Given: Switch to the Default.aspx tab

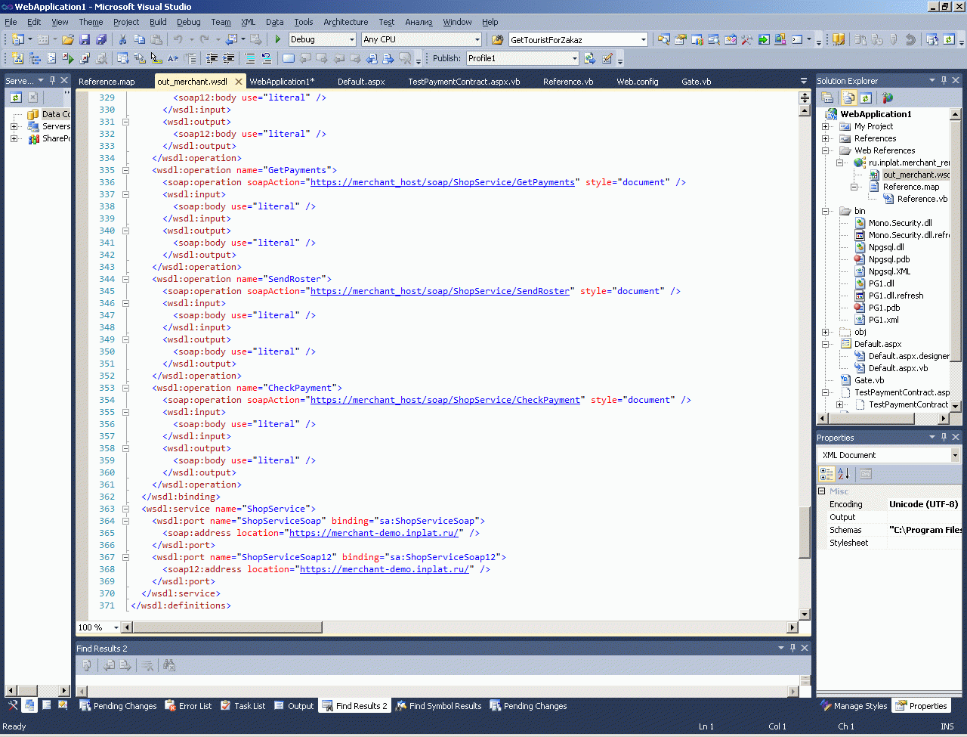Looking at the screenshot, I should click(361, 82).
